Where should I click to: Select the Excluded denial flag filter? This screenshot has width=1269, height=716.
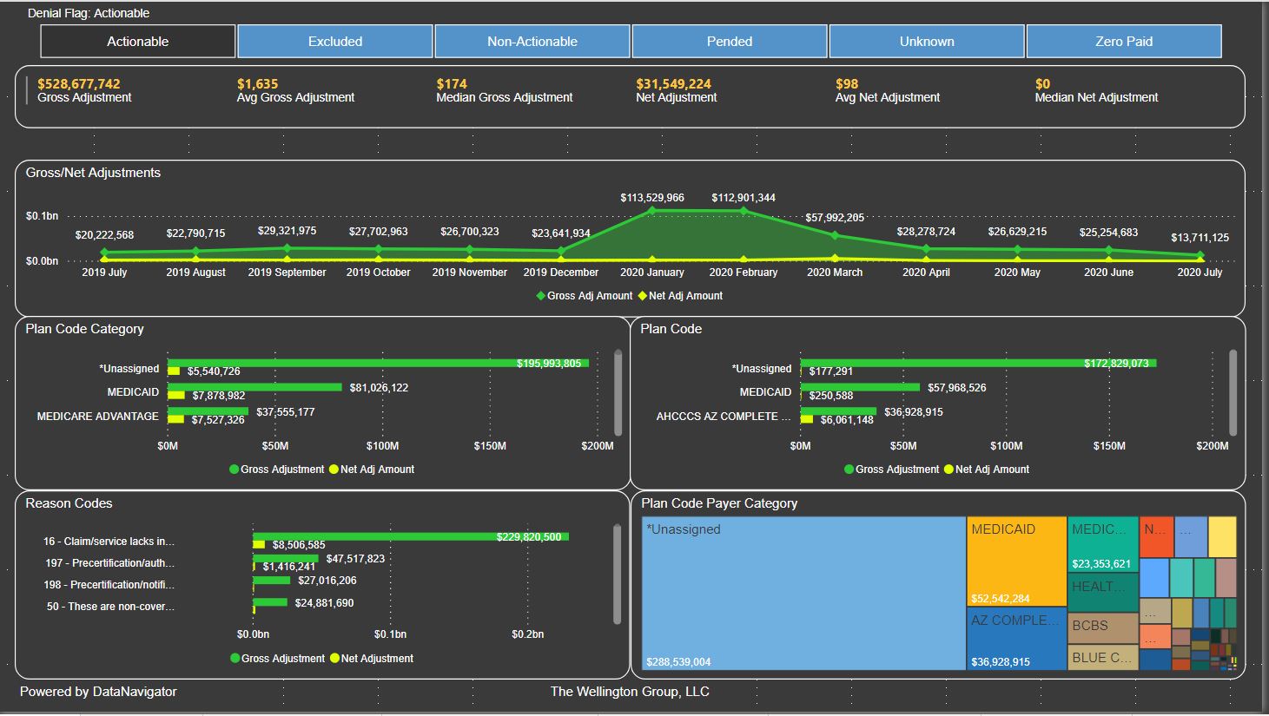(334, 42)
